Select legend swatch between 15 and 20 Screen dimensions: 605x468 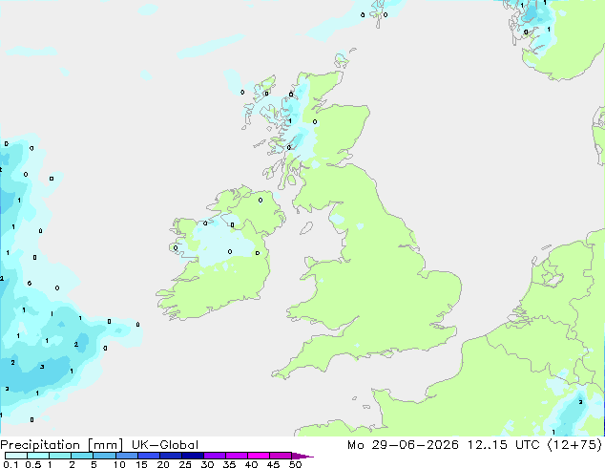click(x=148, y=456)
